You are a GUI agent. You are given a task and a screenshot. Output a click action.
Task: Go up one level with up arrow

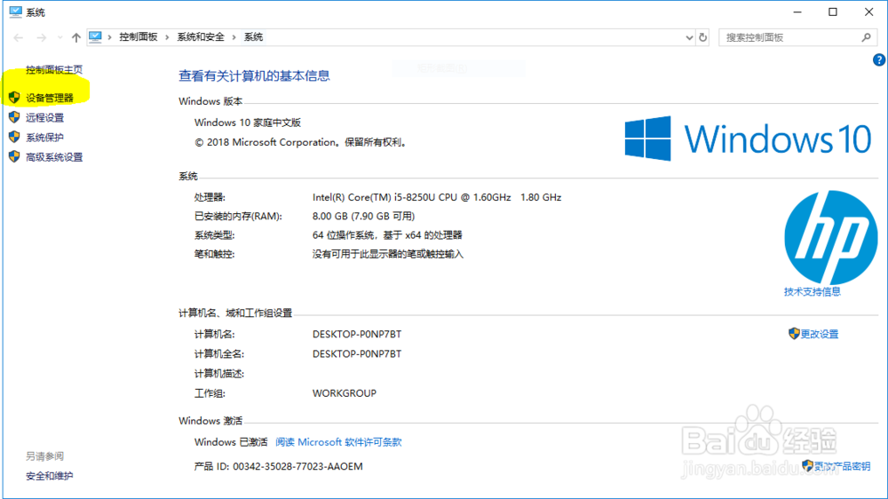[x=75, y=37]
